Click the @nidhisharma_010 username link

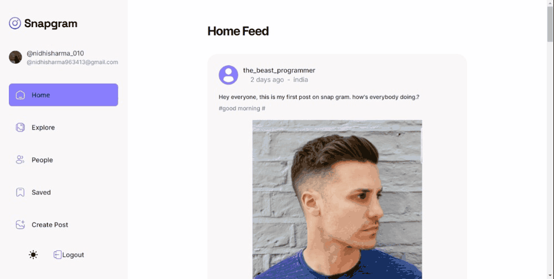[55, 53]
